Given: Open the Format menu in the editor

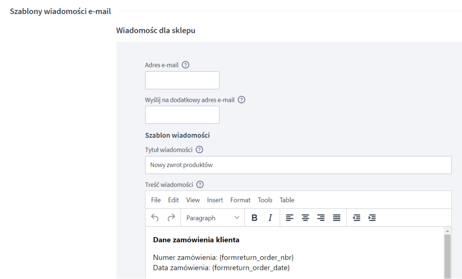Looking at the screenshot, I should [x=240, y=200].
